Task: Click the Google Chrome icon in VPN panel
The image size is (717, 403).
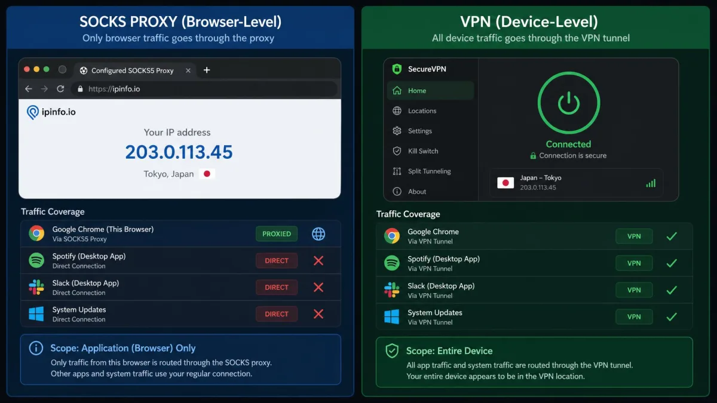Action: pos(392,236)
